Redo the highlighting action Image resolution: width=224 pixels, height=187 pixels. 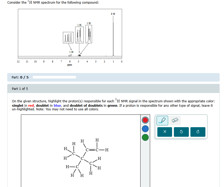pyautogui.click(x=198, y=132)
